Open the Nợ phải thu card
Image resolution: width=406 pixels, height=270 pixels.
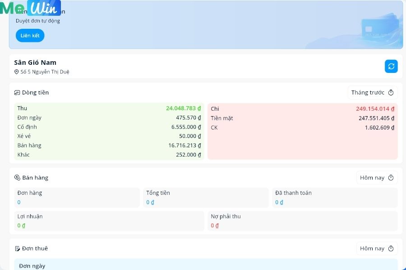pyautogui.click(x=302, y=221)
